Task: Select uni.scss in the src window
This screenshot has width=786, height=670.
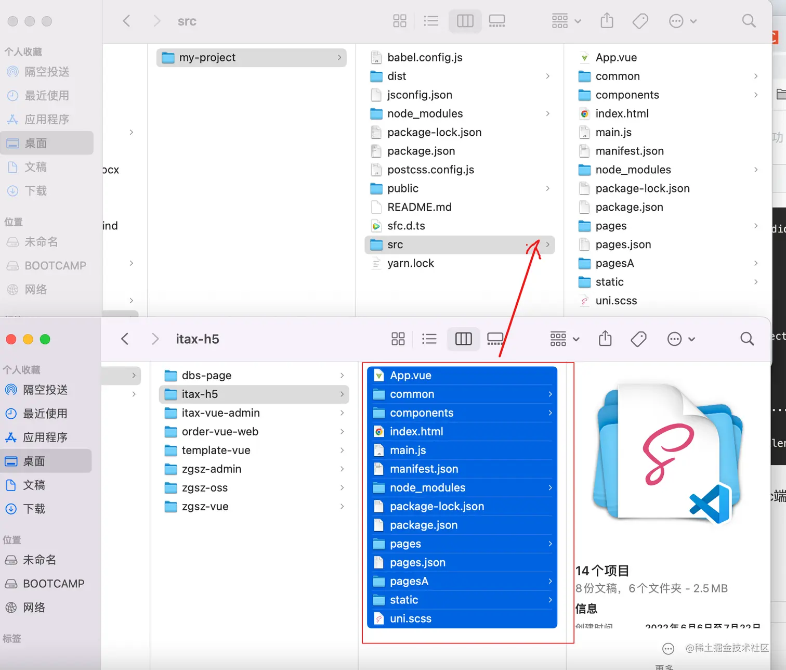Action: [668, 301]
